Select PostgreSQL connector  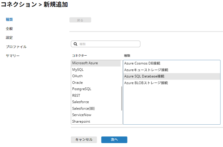pos(96,89)
